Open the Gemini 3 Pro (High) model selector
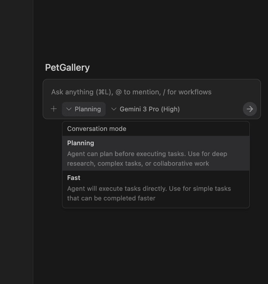This screenshot has width=268, height=284. pyautogui.click(x=146, y=109)
